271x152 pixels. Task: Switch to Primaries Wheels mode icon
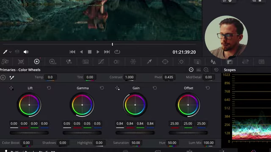[x=191, y=70]
